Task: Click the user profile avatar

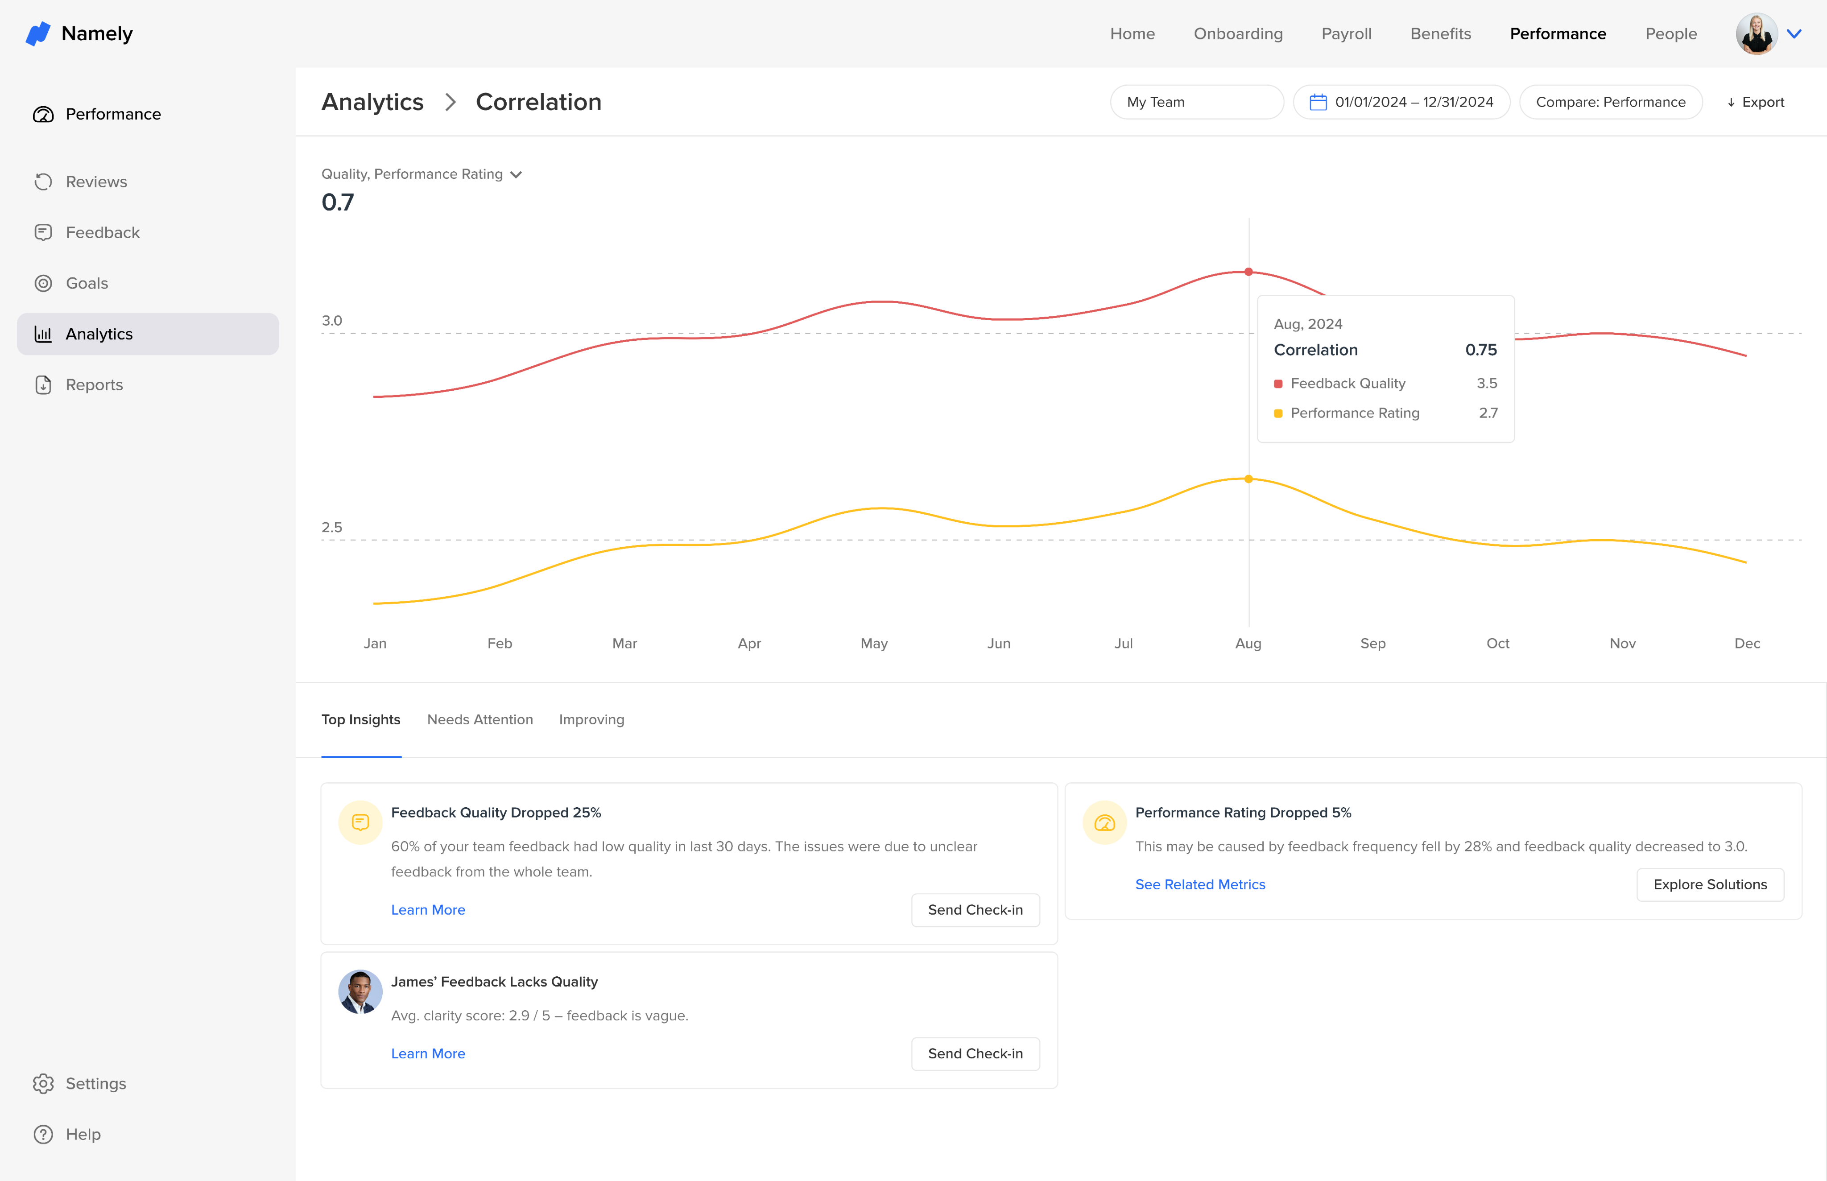Action: coord(1757,34)
